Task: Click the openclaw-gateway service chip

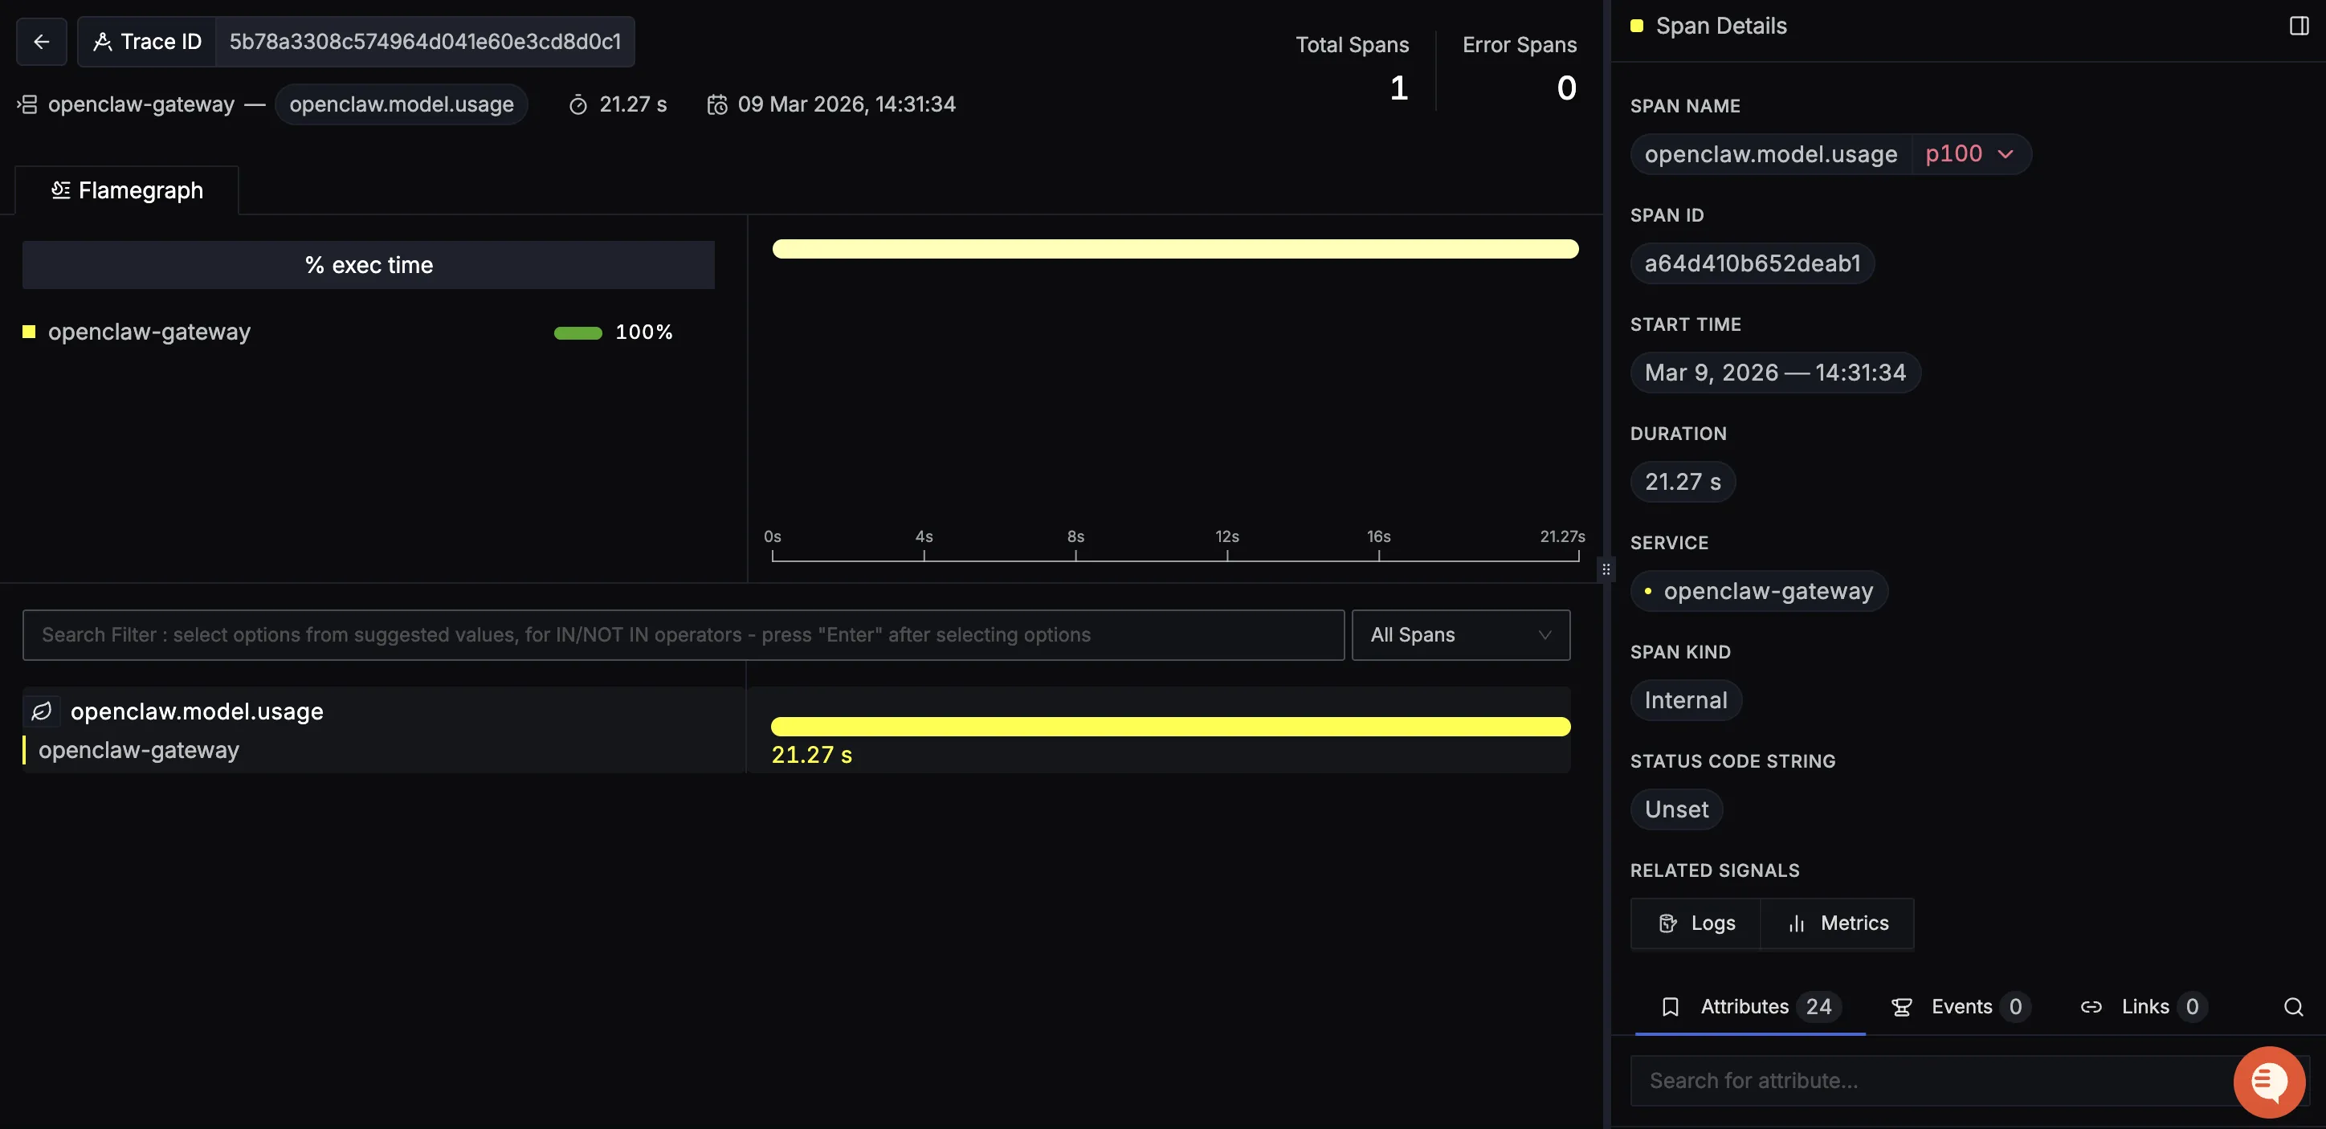Action: [1759, 591]
